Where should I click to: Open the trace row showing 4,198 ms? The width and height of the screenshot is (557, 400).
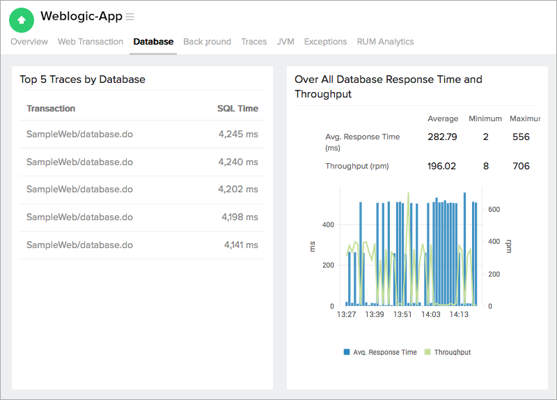tap(79, 217)
